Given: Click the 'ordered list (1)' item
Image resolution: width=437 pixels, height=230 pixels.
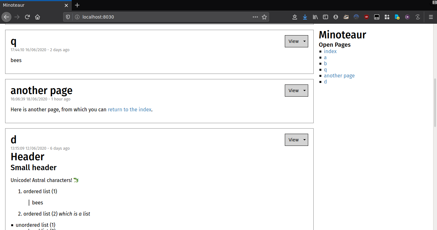Looking at the screenshot, I should point(40,191).
